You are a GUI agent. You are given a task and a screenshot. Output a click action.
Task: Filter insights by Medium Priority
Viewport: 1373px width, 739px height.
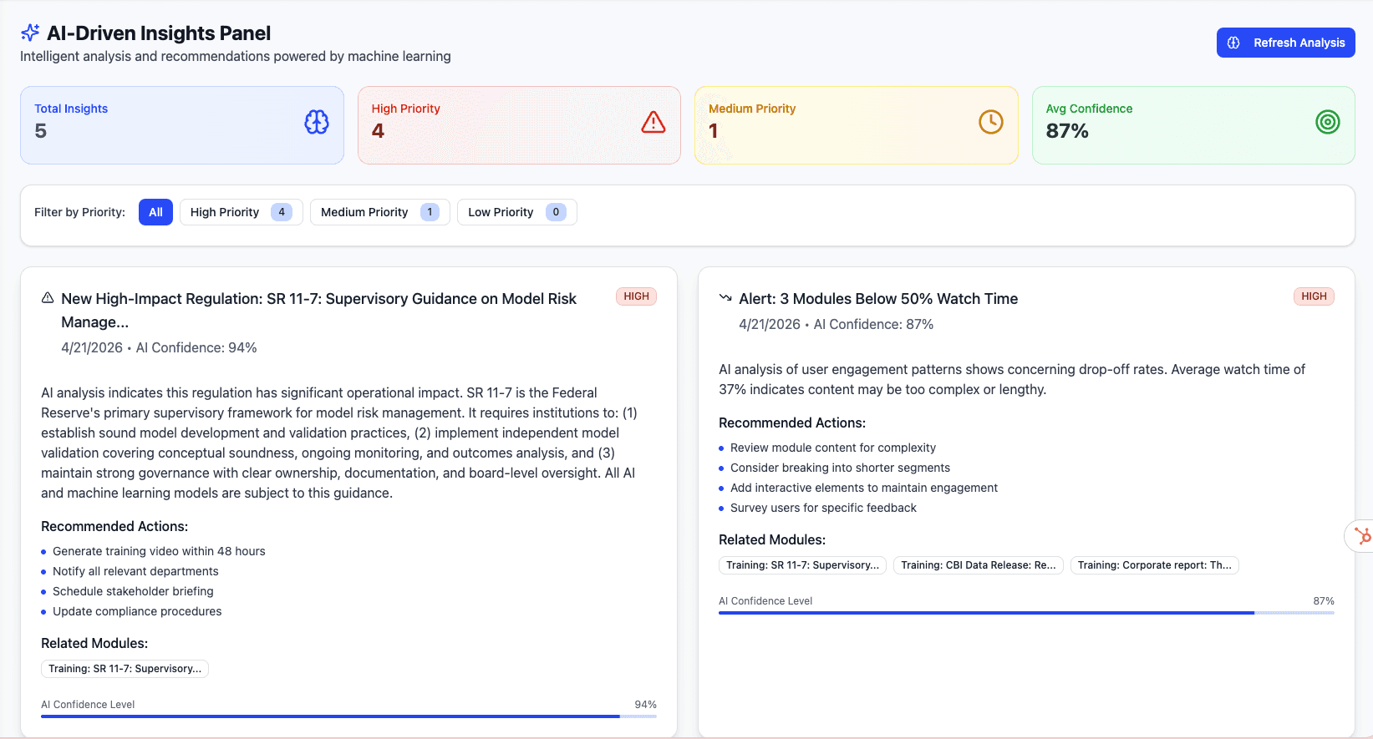click(x=379, y=212)
